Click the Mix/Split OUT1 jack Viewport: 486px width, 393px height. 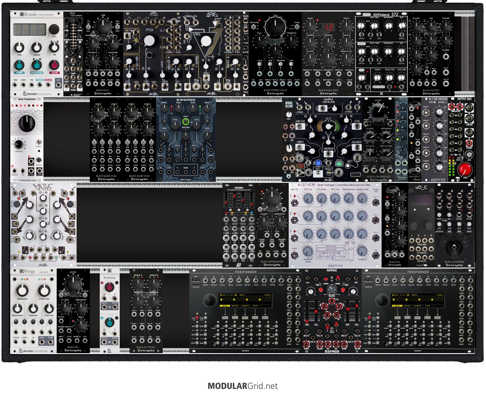(418, 144)
